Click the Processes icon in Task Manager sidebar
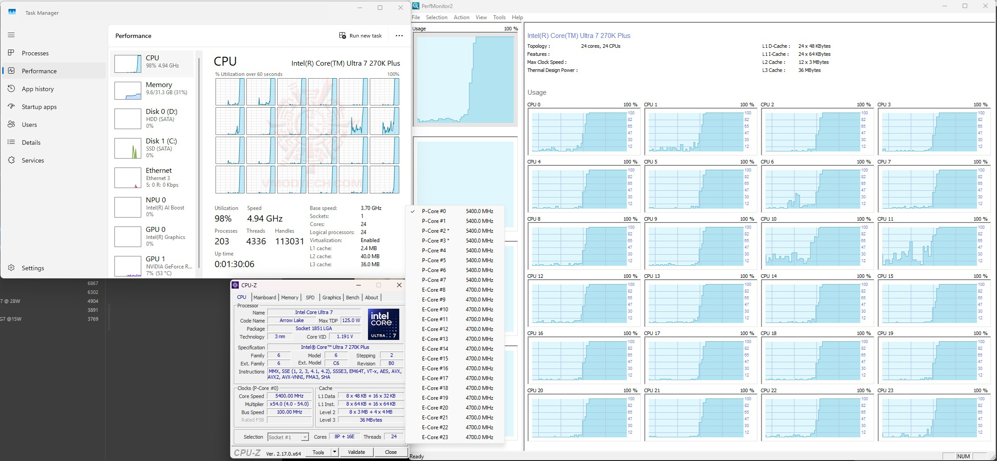The width and height of the screenshot is (997, 461). 11,53
